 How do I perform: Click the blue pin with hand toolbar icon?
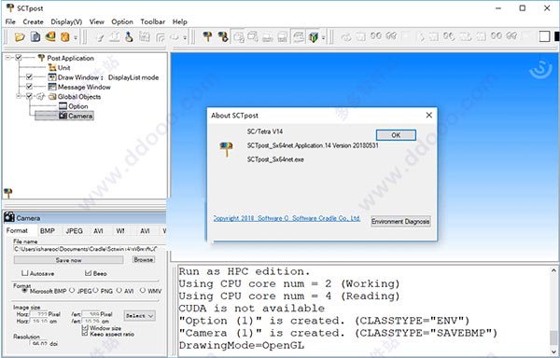(129, 36)
